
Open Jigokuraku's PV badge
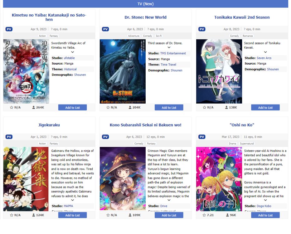pyautogui.click(x=9, y=137)
